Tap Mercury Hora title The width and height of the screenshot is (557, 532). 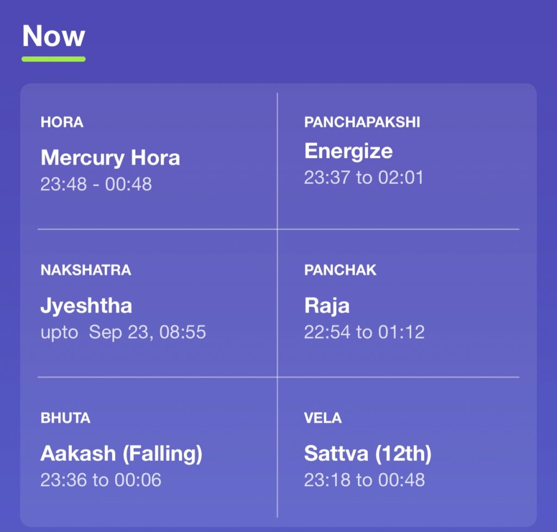pyautogui.click(x=110, y=158)
